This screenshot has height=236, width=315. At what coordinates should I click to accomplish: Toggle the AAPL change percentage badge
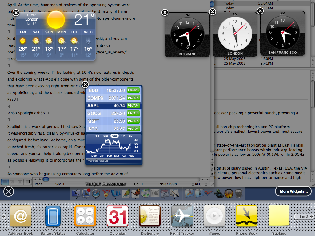coord(133,106)
